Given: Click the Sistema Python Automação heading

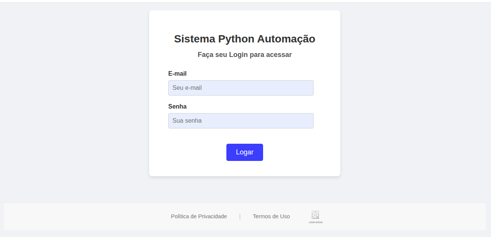Looking at the screenshot, I should pos(245,39).
